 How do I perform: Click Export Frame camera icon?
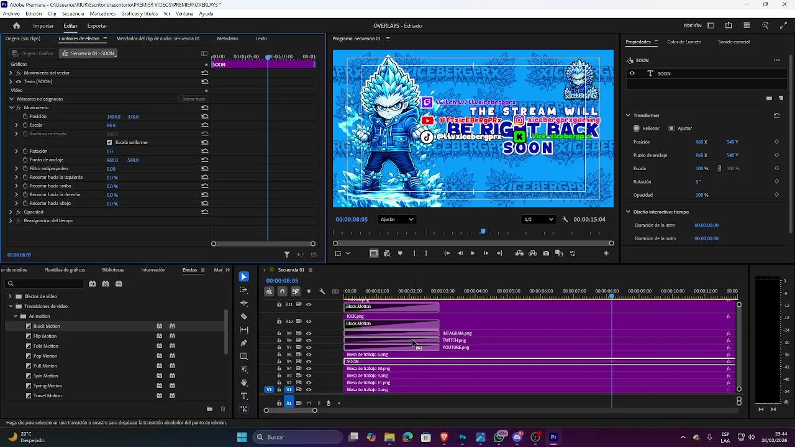(x=546, y=253)
